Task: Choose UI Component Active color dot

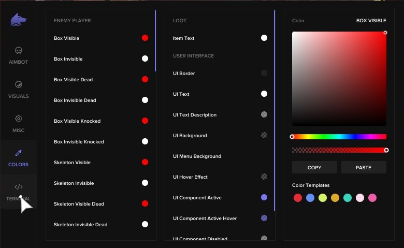Action: (264, 197)
